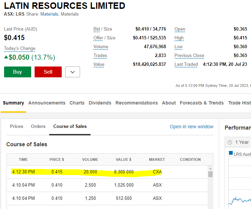Click the Trades definition label
This screenshot has width=251, height=209.
100,55
